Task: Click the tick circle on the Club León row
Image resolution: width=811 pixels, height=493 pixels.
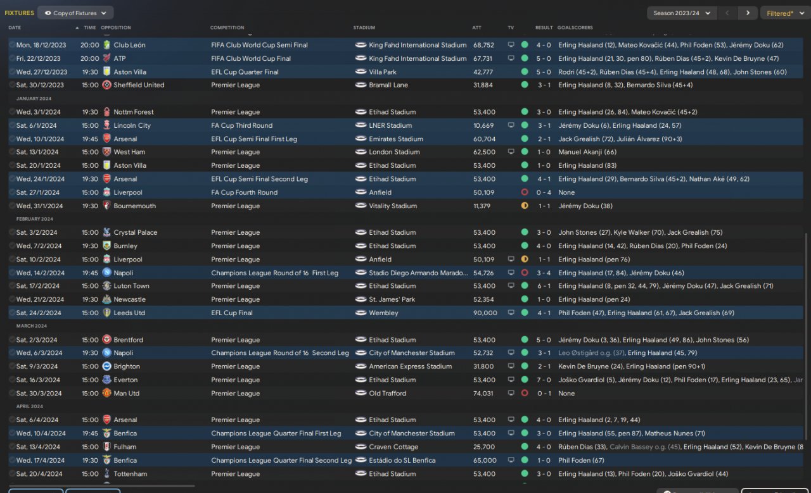Action: pos(11,45)
